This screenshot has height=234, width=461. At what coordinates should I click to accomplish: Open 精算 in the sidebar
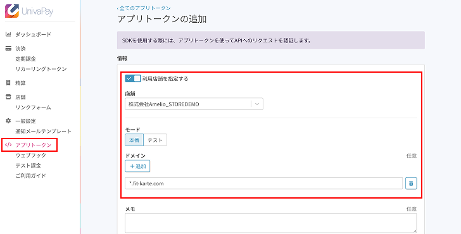click(x=20, y=83)
